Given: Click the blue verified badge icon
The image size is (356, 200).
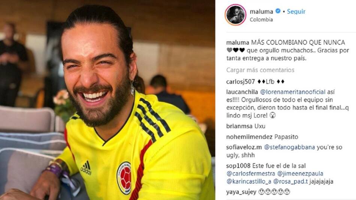Looking at the screenshot, I should (x=278, y=11).
